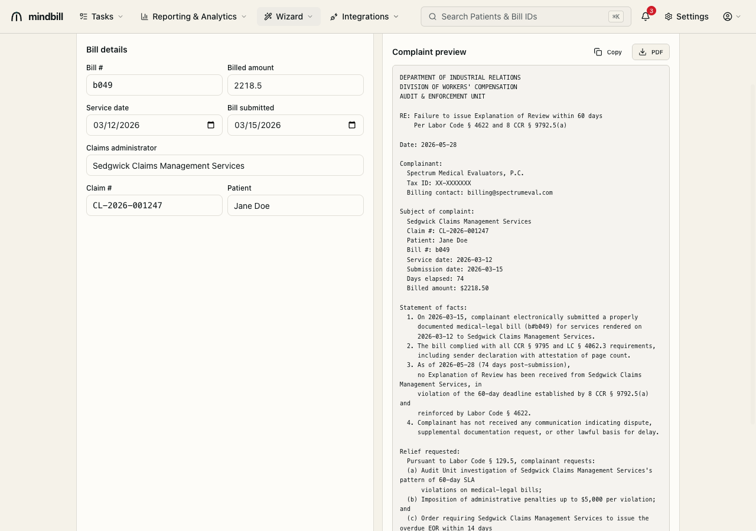The height and width of the screenshot is (531, 756).
Task: Click the Bill details heading
Action: tap(107, 50)
